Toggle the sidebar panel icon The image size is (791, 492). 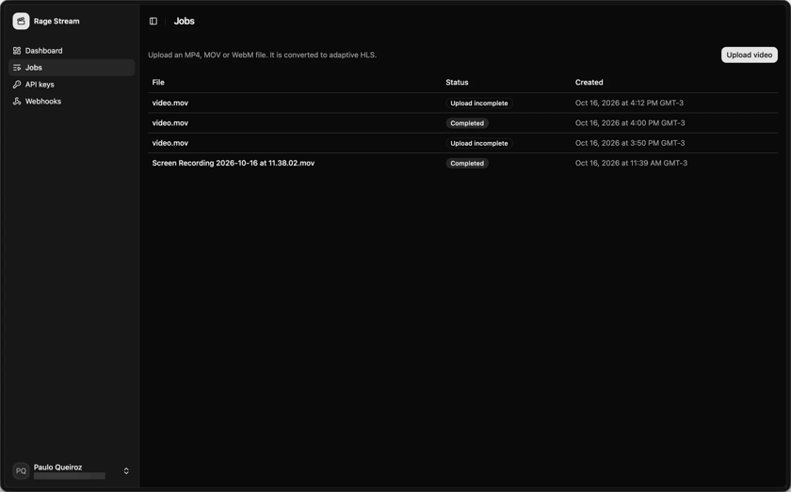tap(153, 22)
